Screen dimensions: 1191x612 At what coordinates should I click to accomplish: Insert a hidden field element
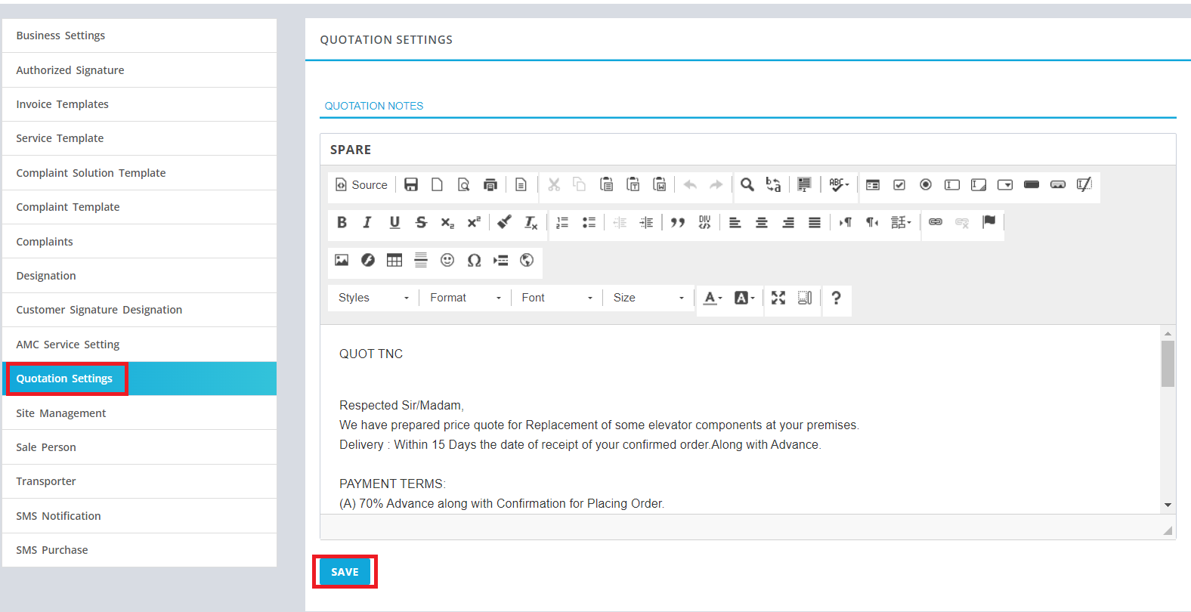click(x=1084, y=184)
